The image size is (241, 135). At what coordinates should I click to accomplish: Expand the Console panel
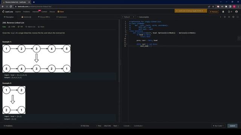[127, 126]
